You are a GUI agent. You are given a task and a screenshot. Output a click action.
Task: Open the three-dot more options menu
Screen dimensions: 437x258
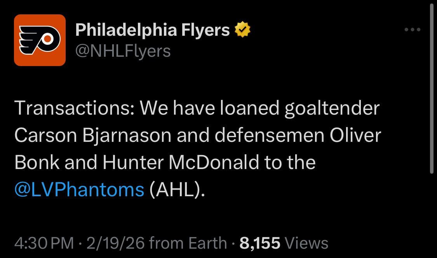[x=412, y=30]
